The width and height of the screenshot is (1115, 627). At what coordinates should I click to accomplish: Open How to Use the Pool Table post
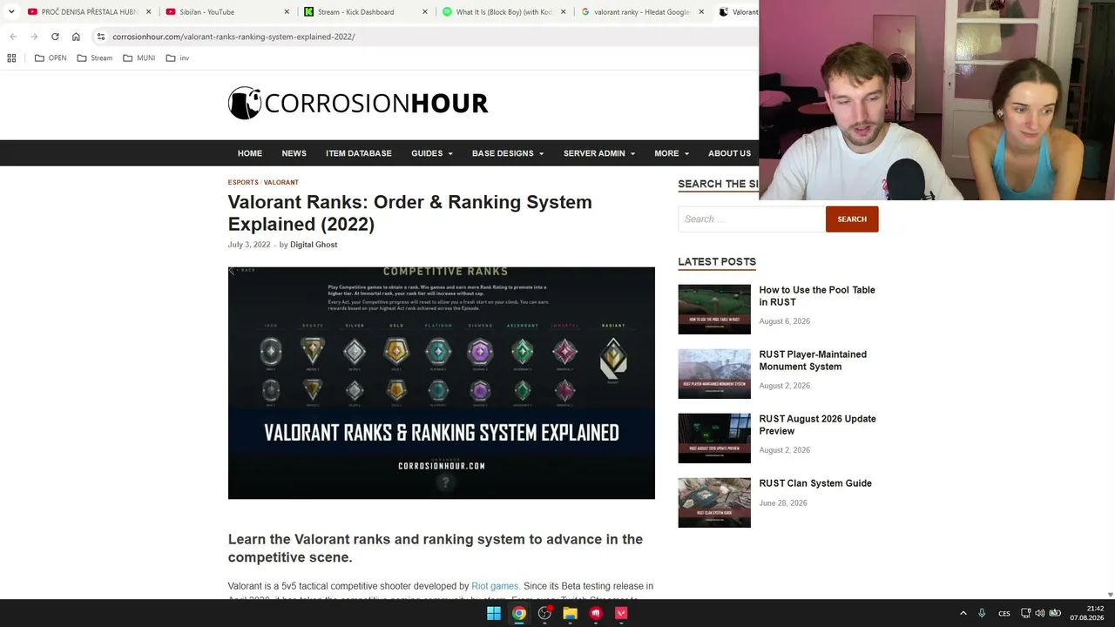click(x=817, y=296)
